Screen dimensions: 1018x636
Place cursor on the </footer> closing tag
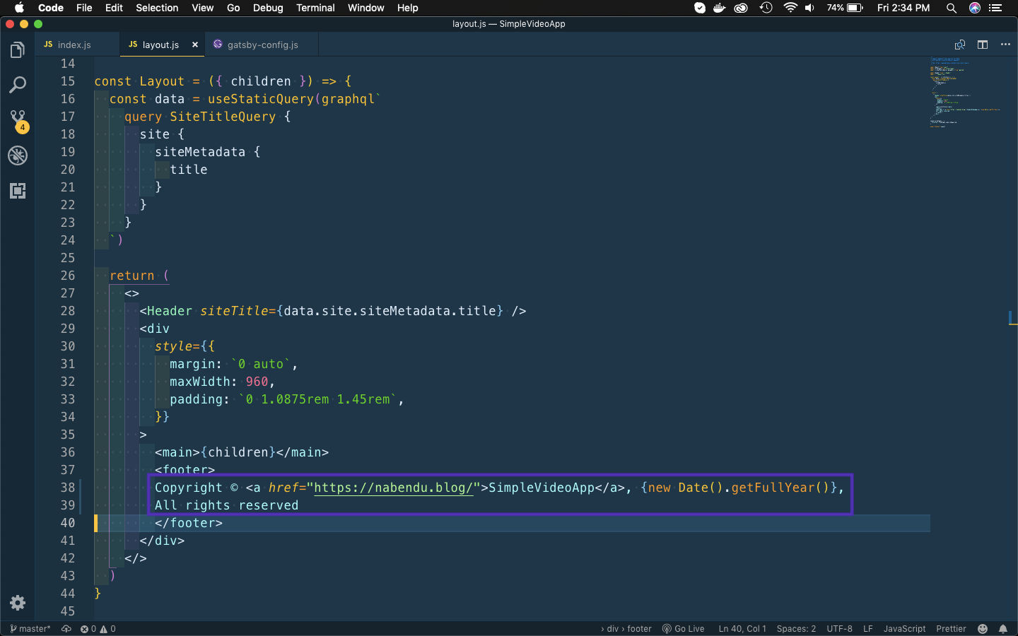coord(189,523)
